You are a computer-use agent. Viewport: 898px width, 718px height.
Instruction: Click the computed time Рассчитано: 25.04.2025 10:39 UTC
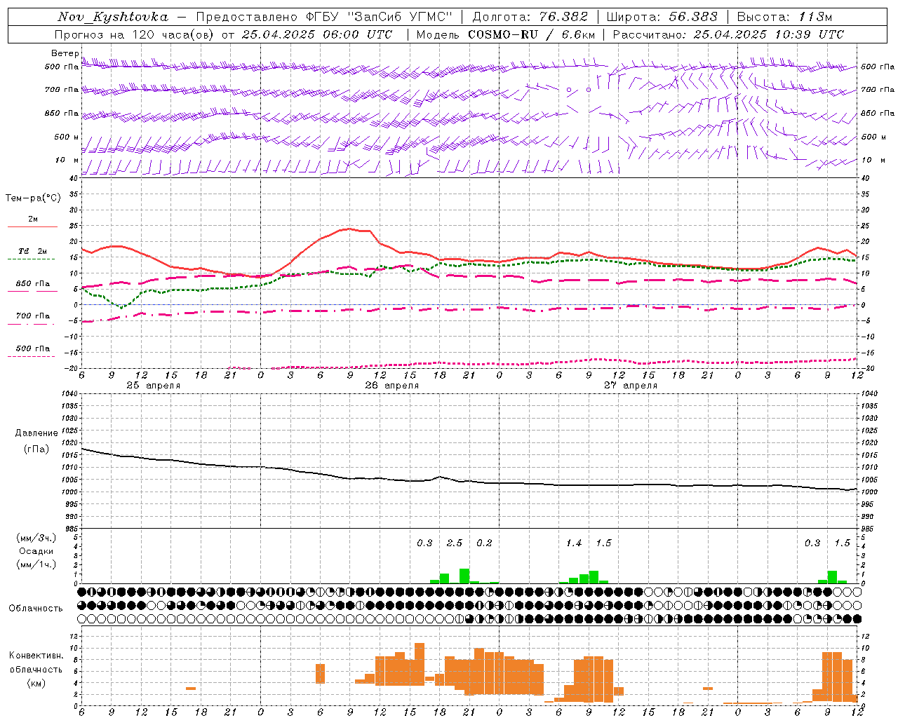point(728,34)
